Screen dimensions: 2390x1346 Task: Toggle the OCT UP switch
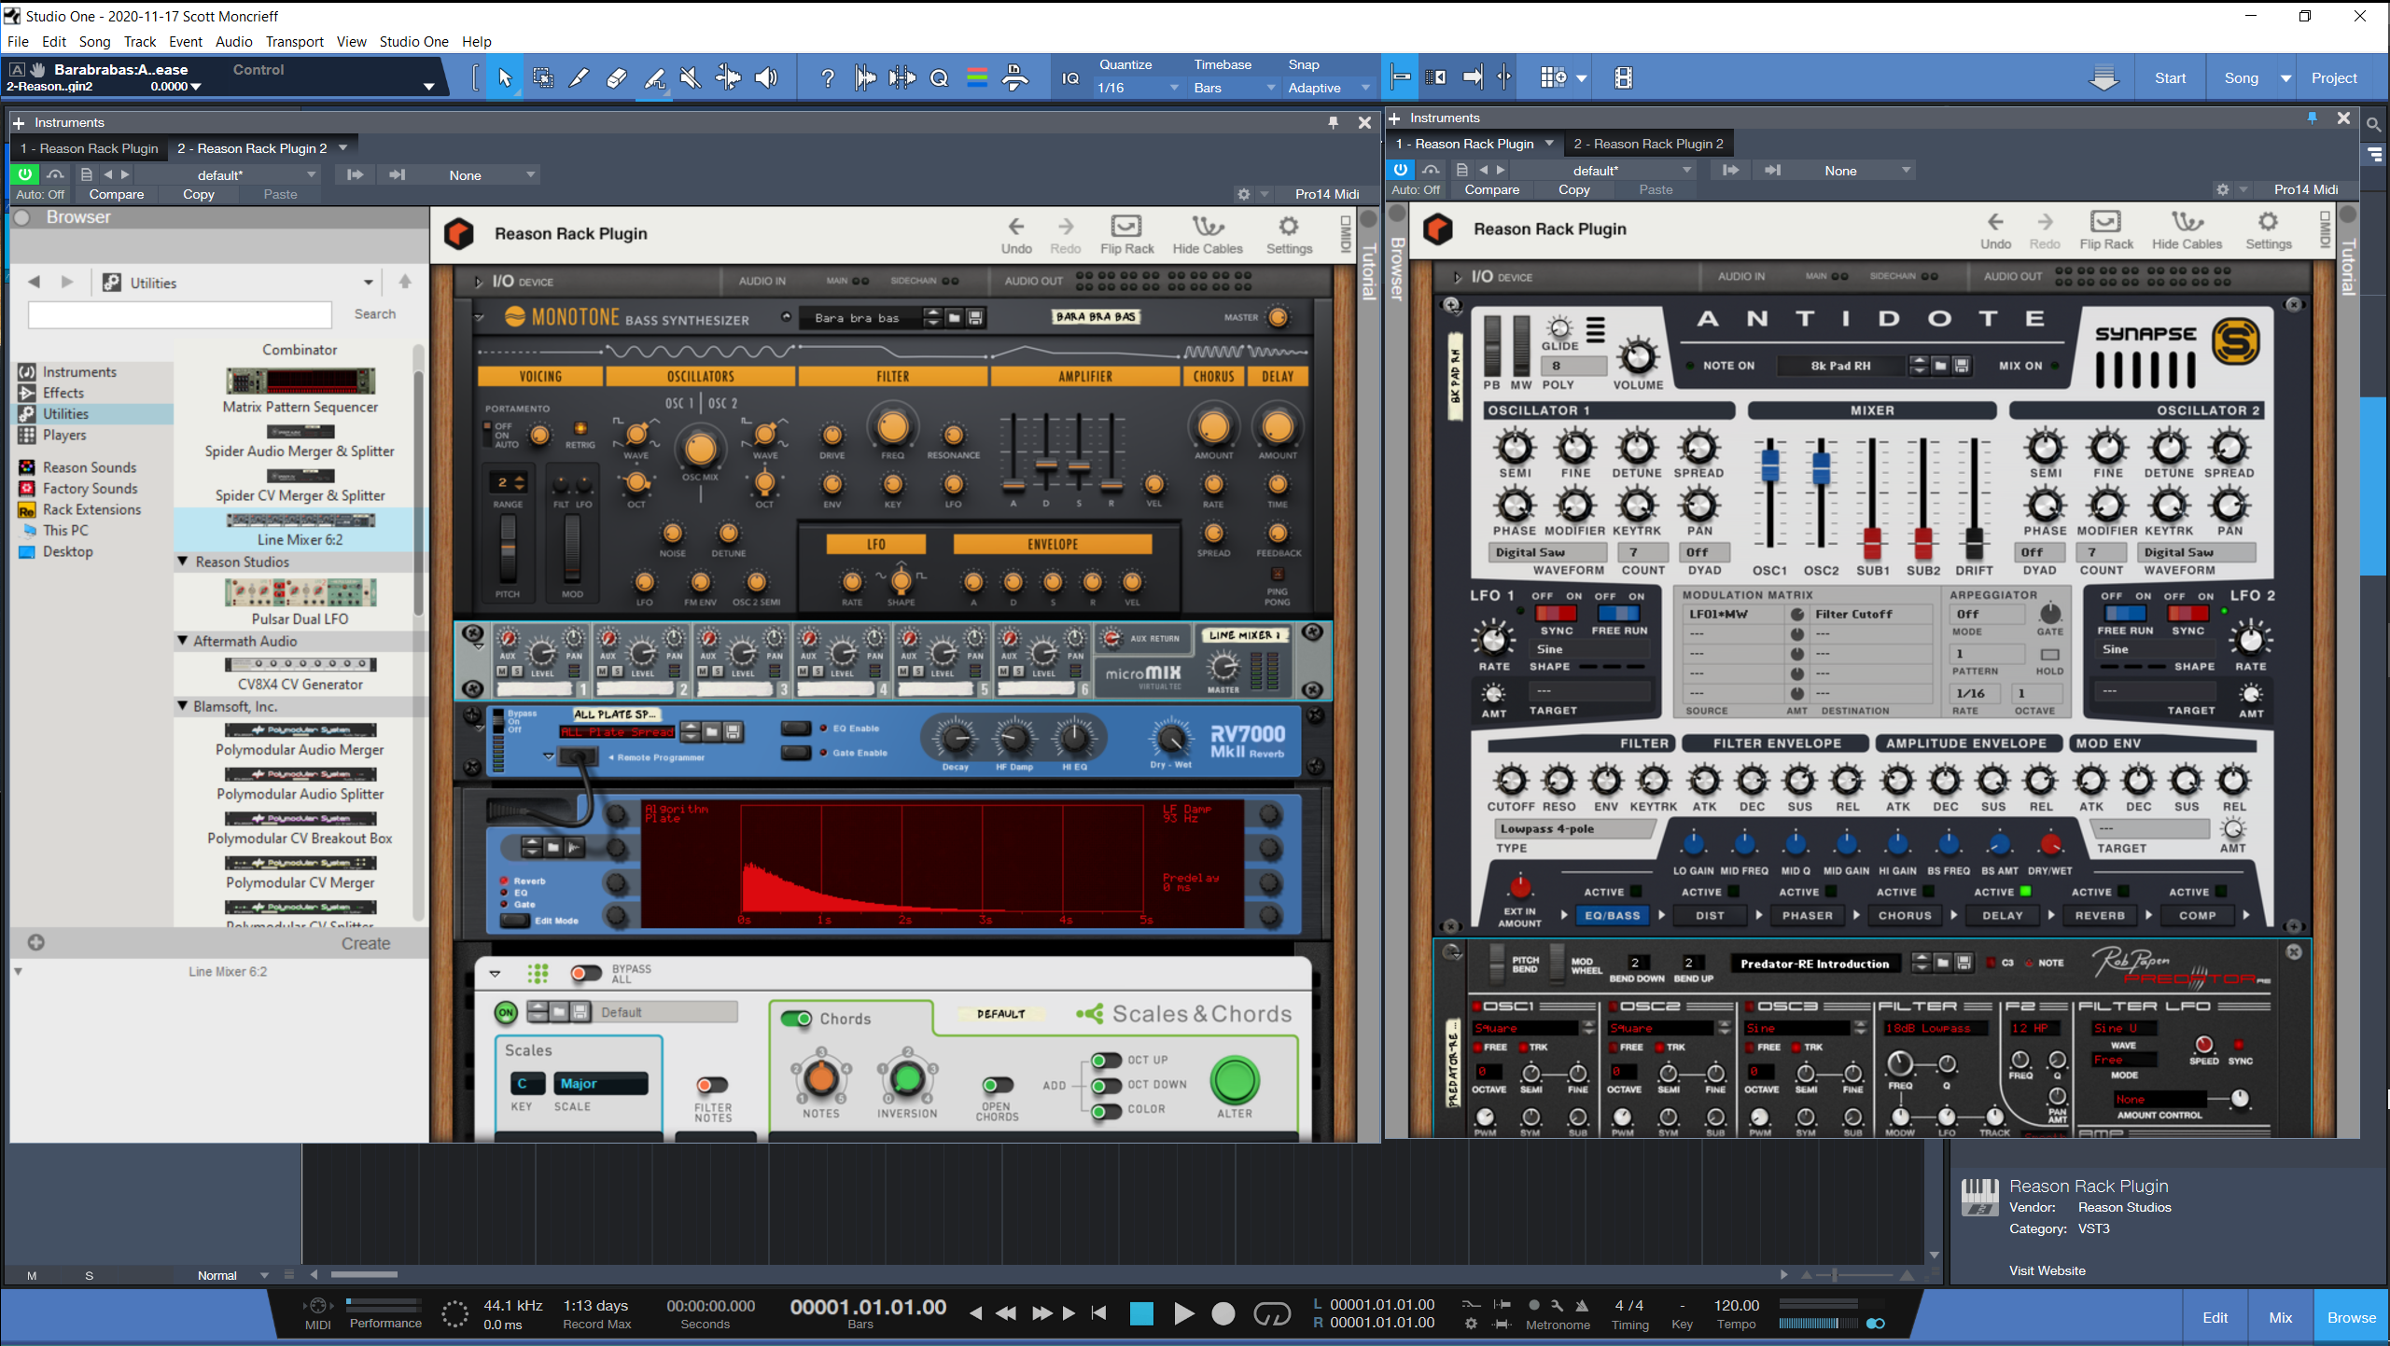click(x=1106, y=1060)
